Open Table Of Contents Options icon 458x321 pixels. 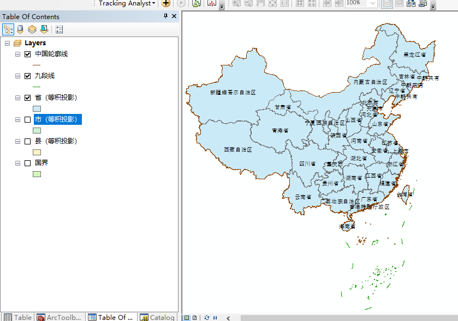point(60,29)
